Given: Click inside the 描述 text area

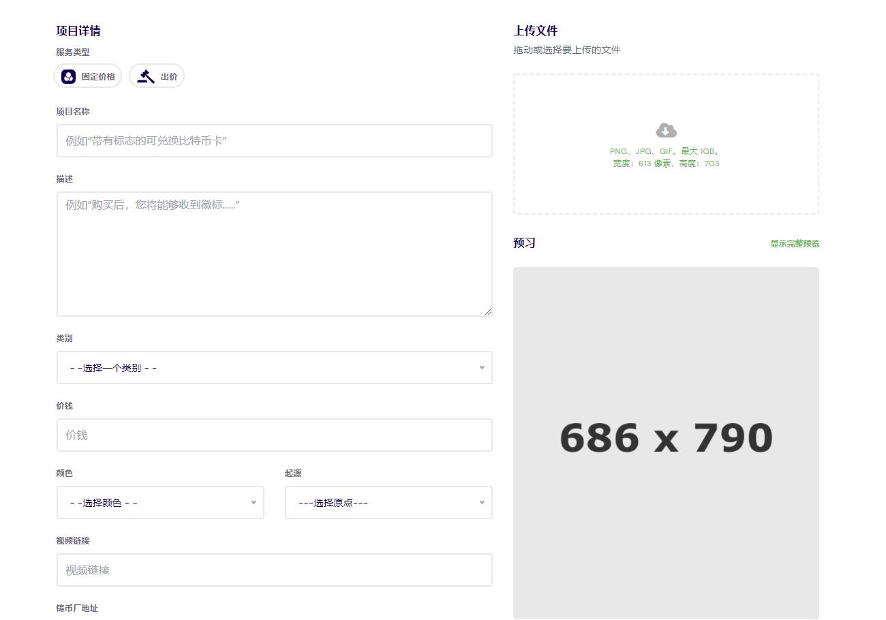Looking at the screenshot, I should pos(274,253).
